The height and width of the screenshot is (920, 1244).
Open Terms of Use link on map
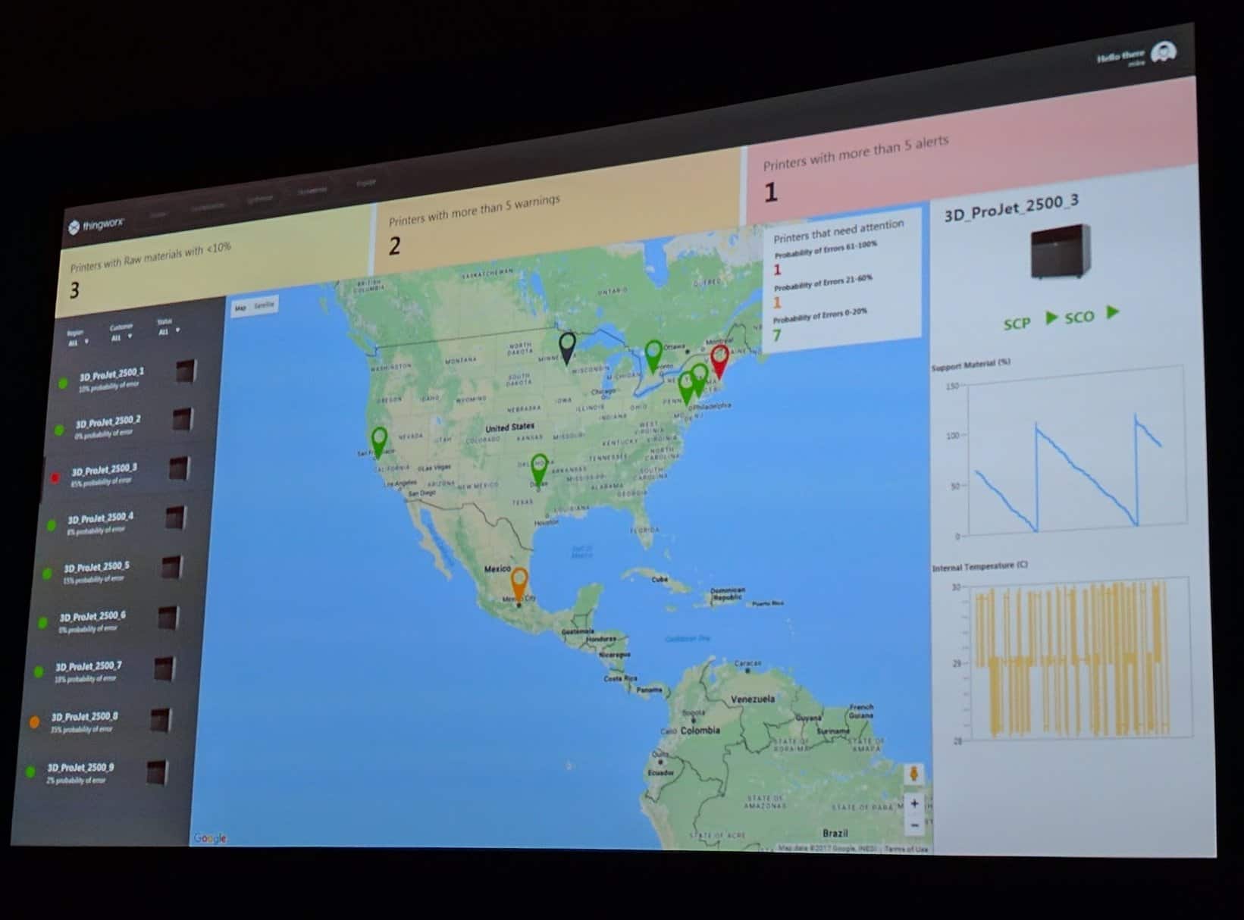[907, 850]
